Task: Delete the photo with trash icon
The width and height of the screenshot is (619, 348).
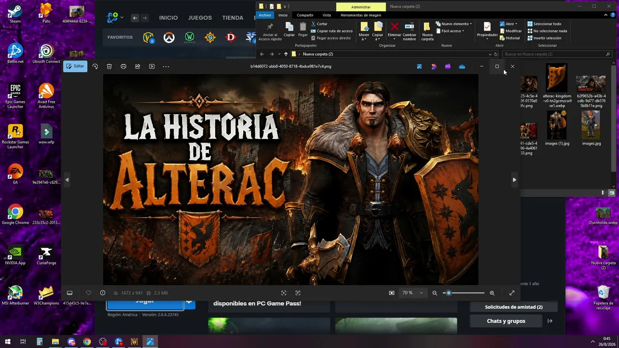Action: [x=109, y=66]
